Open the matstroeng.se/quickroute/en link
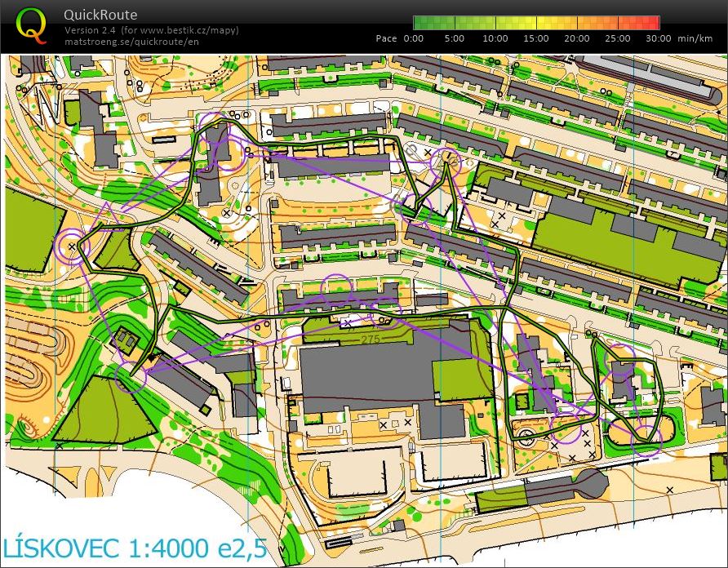The height and width of the screenshot is (568, 728). (131, 39)
